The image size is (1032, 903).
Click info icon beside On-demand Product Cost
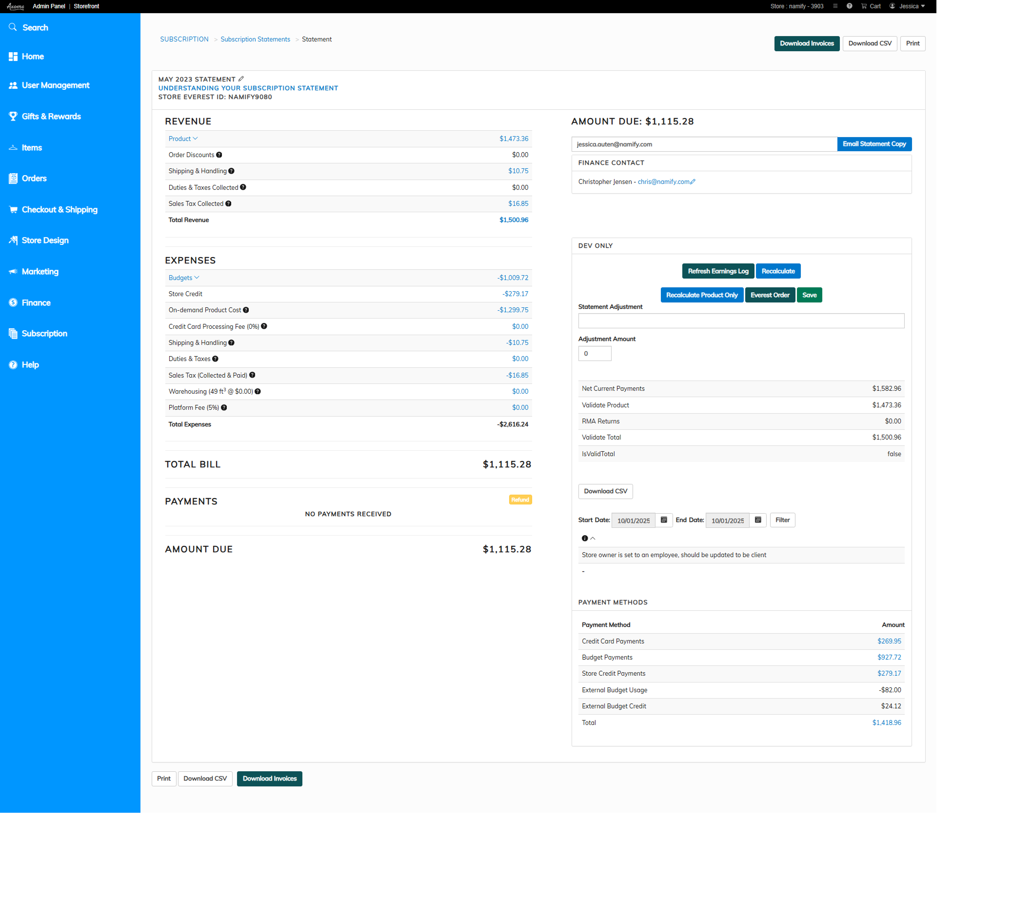(x=246, y=310)
